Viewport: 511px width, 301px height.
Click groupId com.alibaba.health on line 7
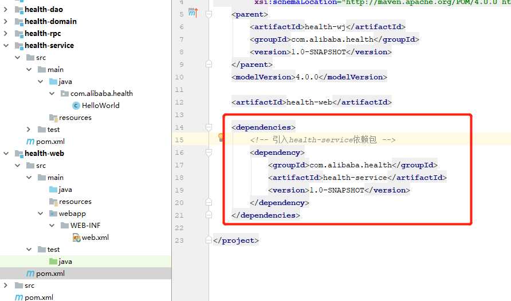tap(332, 39)
